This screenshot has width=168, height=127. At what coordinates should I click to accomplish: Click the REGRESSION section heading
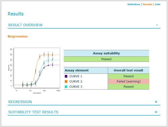[x=20, y=102]
